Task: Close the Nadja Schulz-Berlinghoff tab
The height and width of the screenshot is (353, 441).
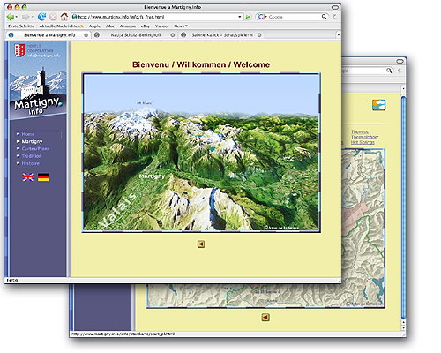Action: [x=173, y=35]
